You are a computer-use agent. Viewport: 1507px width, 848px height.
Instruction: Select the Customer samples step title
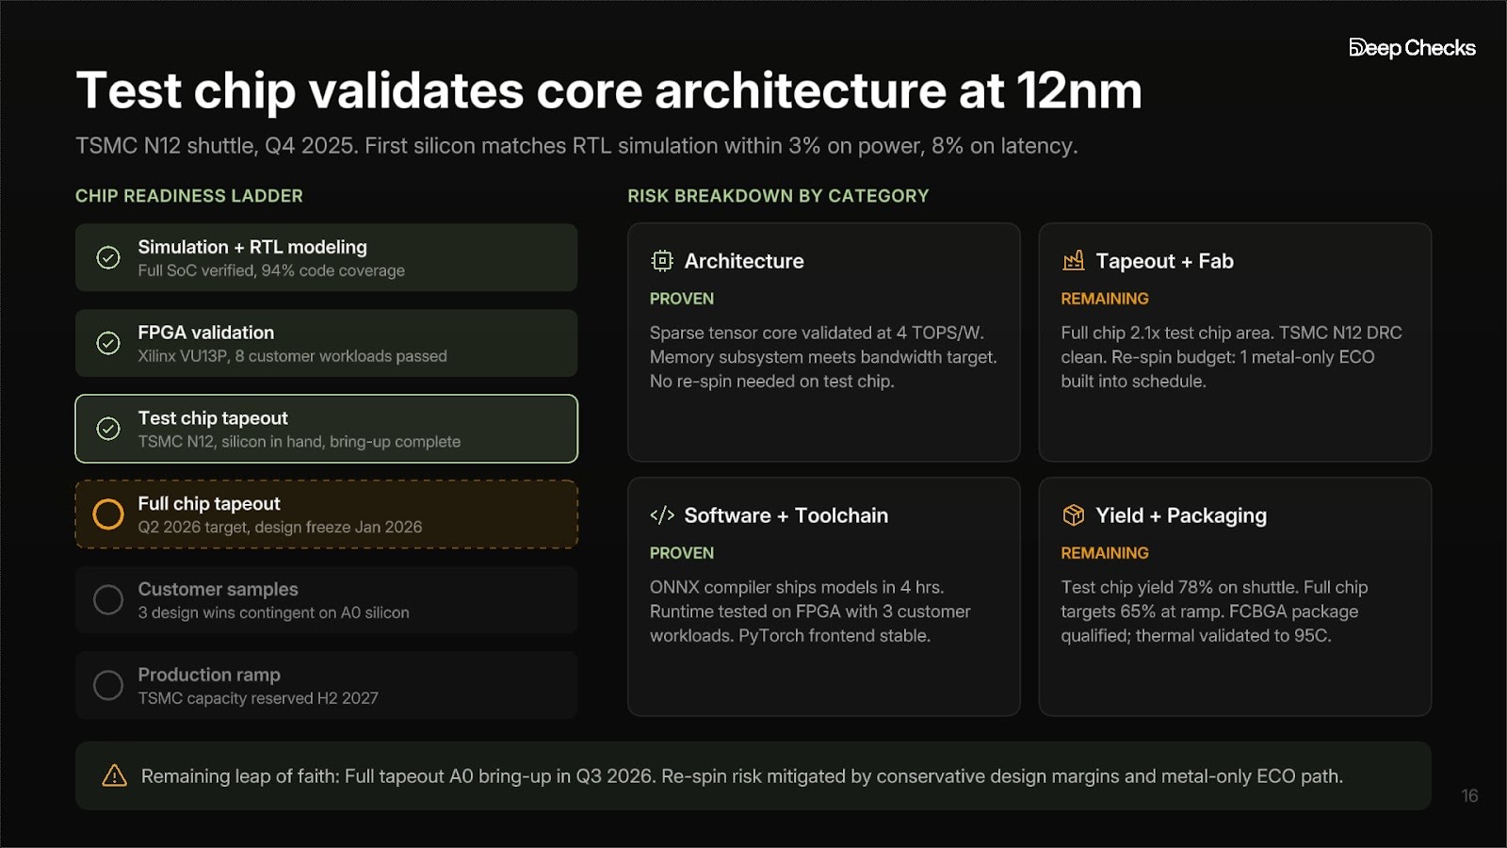[x=218, y=589]
